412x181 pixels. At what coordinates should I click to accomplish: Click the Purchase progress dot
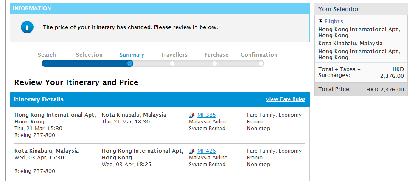pos(215,63)
